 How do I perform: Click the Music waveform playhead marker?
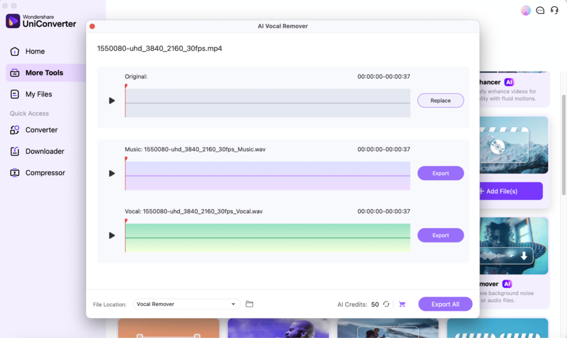(127, 160)
